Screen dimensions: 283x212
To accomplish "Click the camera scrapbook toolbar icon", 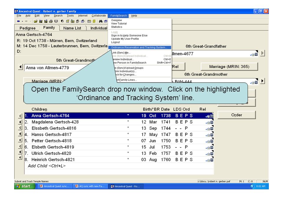I will [73, 21].
